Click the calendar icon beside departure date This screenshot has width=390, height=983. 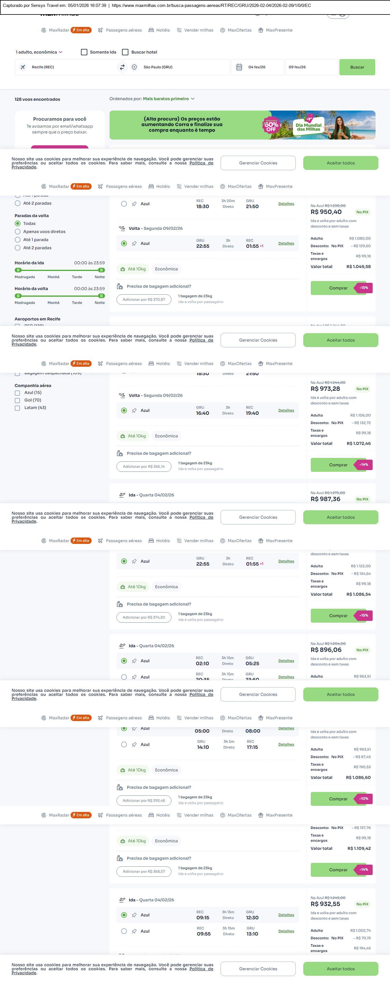point(239,67)
